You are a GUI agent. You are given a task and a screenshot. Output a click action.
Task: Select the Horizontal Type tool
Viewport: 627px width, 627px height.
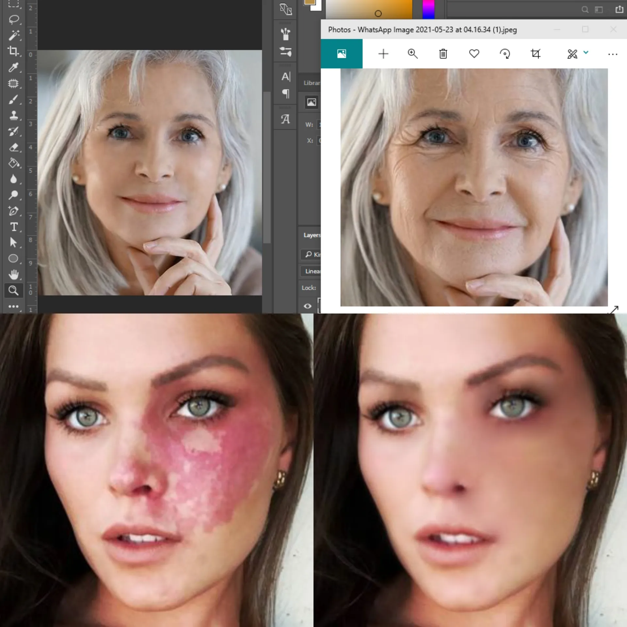tap(13, 227)
